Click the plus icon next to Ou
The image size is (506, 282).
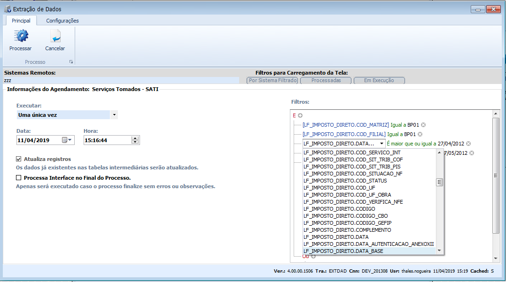[x=313, y=256]
